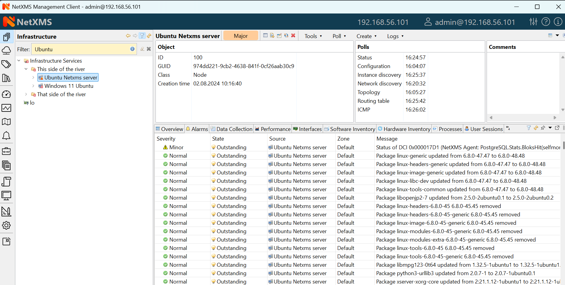
Task: Click the red delete object icon
Action: point(293,36)
